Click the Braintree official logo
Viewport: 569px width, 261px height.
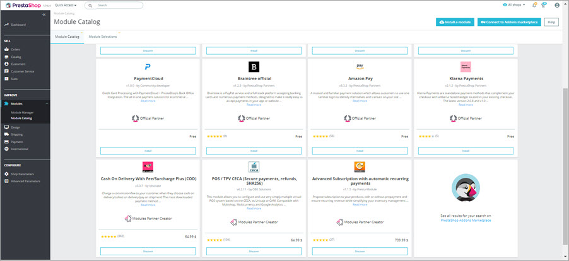coord(254,67)
